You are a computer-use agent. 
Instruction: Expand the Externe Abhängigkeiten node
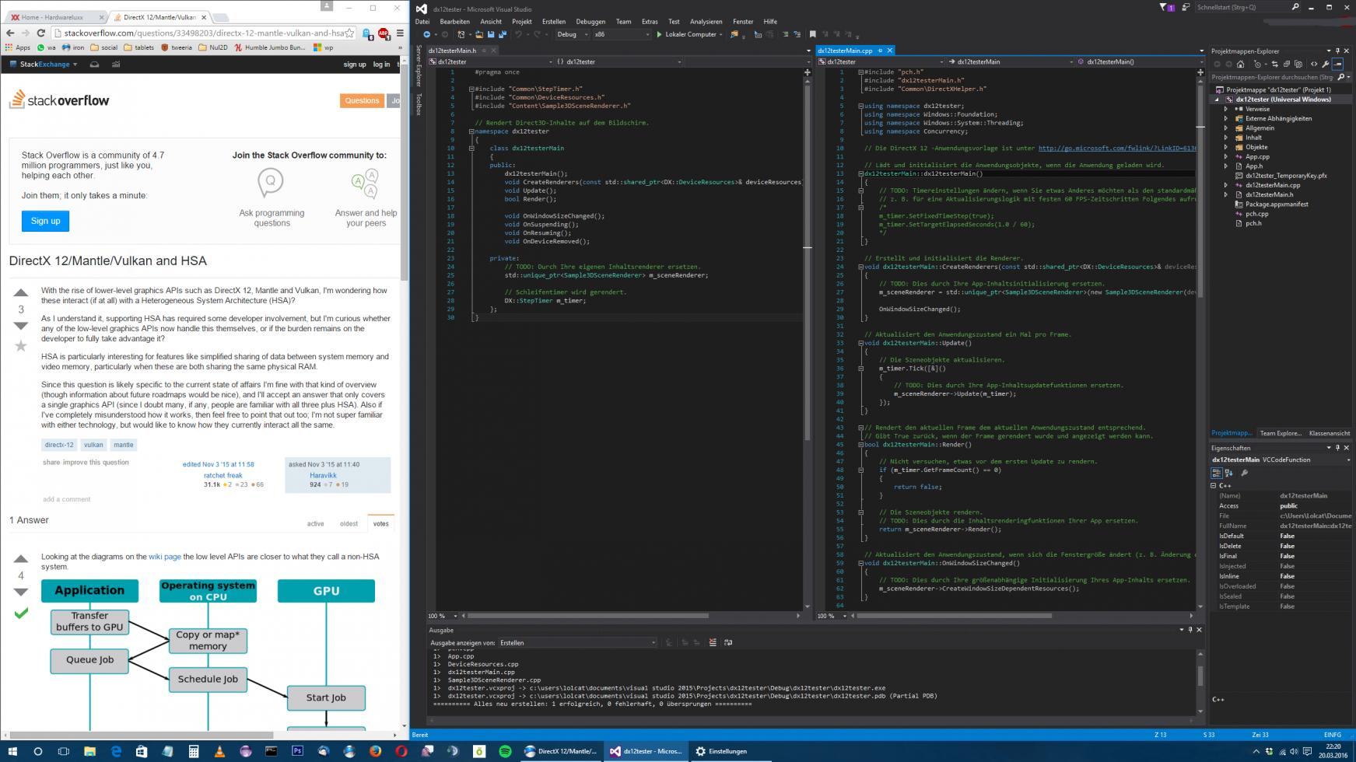click(x=1226, y=118)
